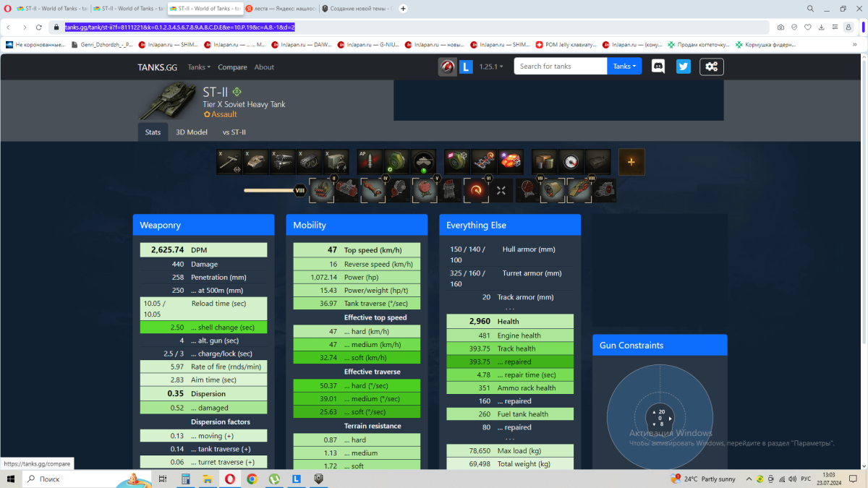Open the blue Tanks search category dropdown
This screenshot has width=868, height=488.
tap(625, 66)
